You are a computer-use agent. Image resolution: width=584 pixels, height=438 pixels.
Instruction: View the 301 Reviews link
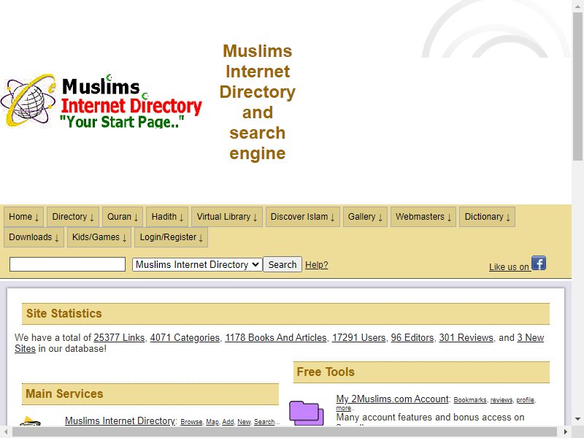coord(466,337)
